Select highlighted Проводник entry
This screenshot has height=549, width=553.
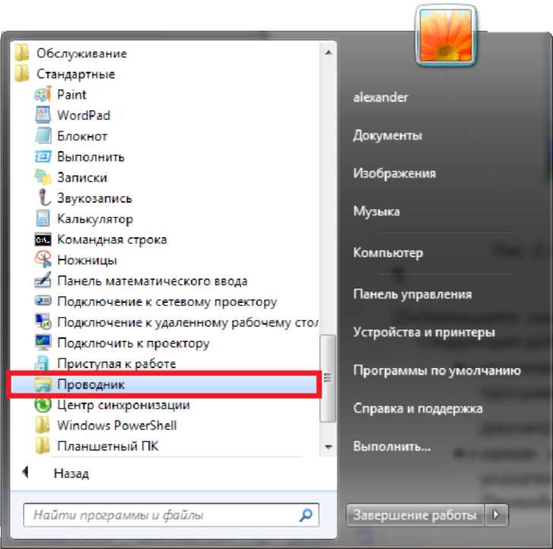click(x=163, y=384)
